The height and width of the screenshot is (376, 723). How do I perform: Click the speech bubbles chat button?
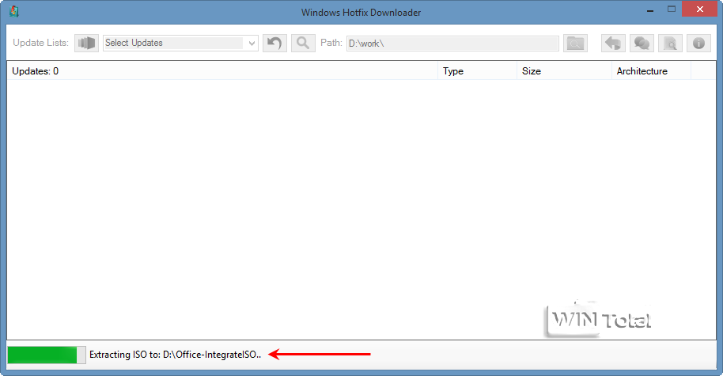[642, 44]
